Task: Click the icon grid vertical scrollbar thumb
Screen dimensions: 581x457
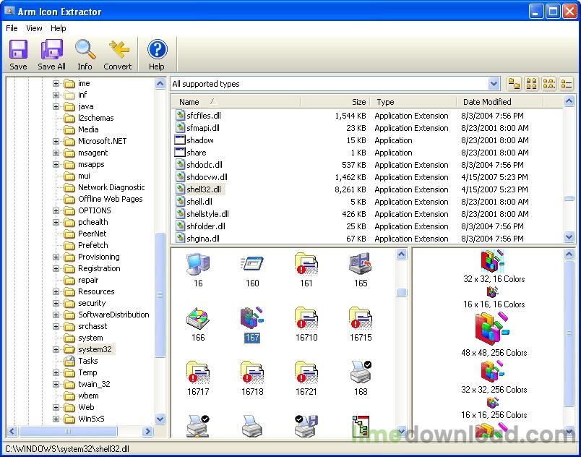Action: 401,292
